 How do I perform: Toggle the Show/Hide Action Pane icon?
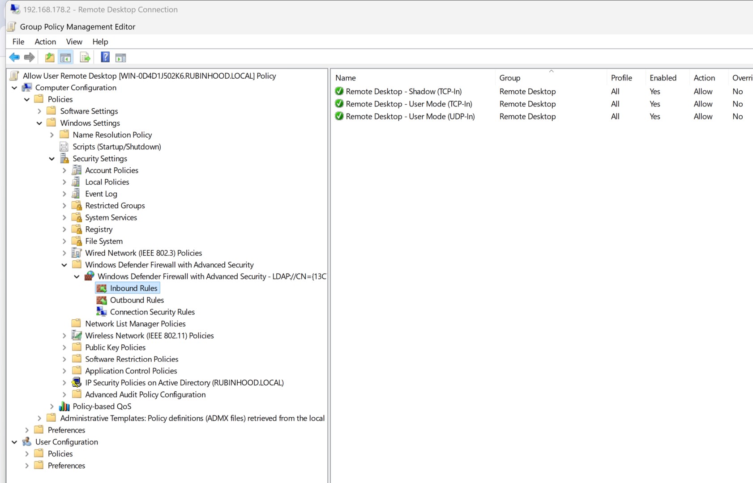click(121, 57)
